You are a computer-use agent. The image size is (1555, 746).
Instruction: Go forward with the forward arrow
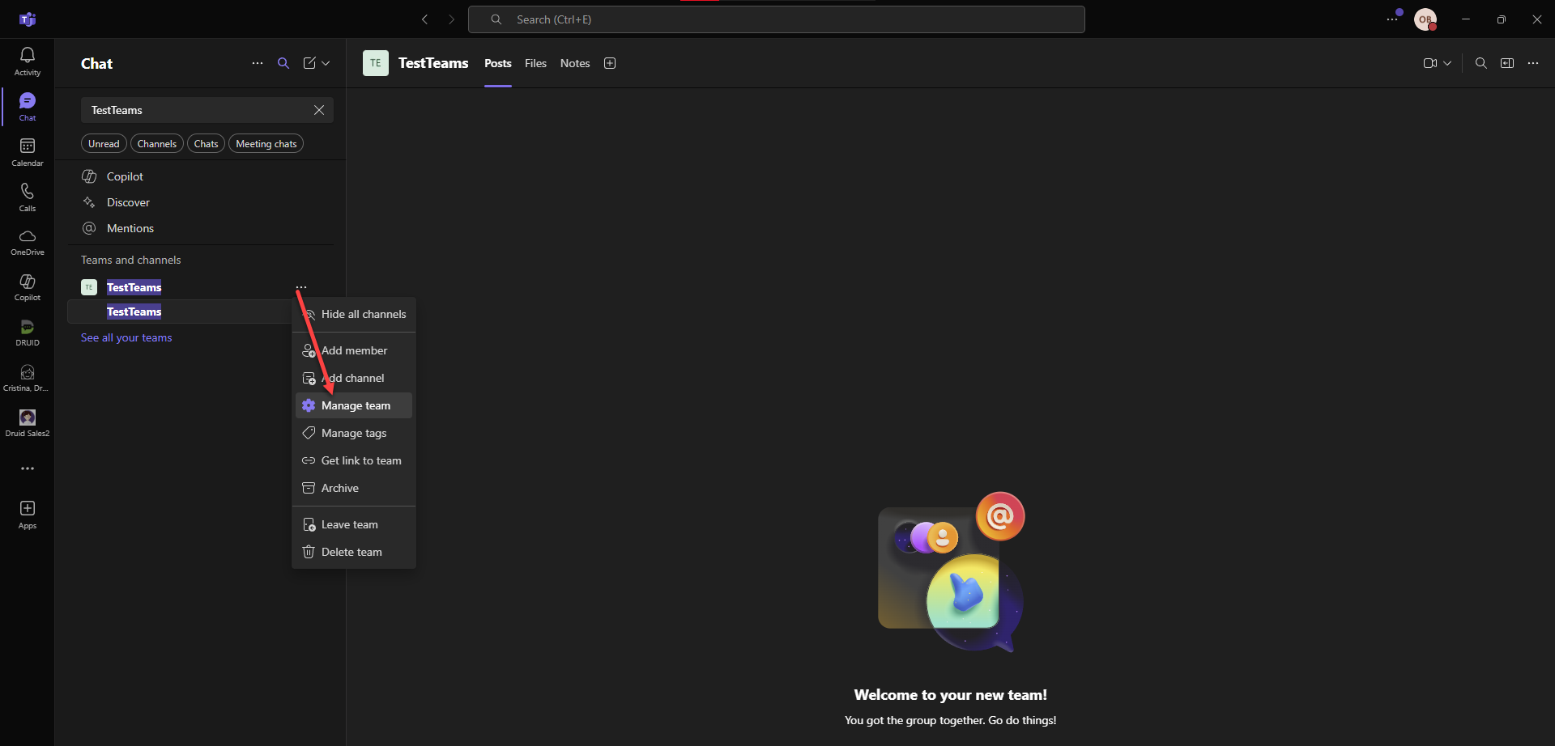(452, 19)
